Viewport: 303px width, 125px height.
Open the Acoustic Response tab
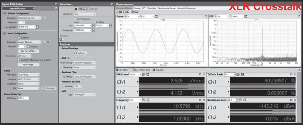coord(187,8)
